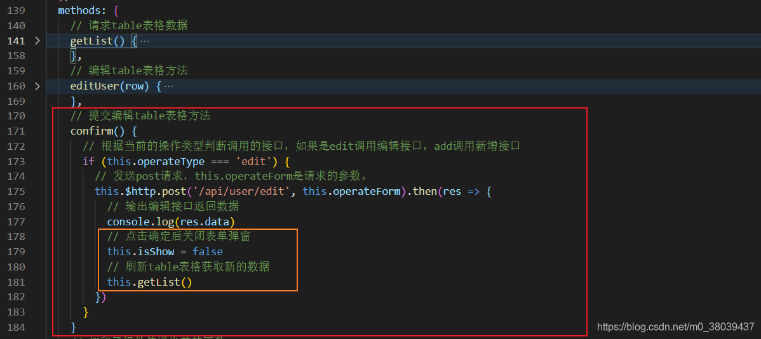The height and width of the screenshot is (339, 761).
Task: Click console.log(res.data) statement
Action: tap(171, 222)
